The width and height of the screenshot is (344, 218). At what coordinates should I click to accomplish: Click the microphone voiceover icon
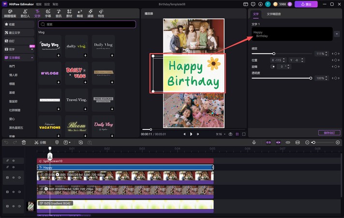pyautogui.click(x=254, y=142)
